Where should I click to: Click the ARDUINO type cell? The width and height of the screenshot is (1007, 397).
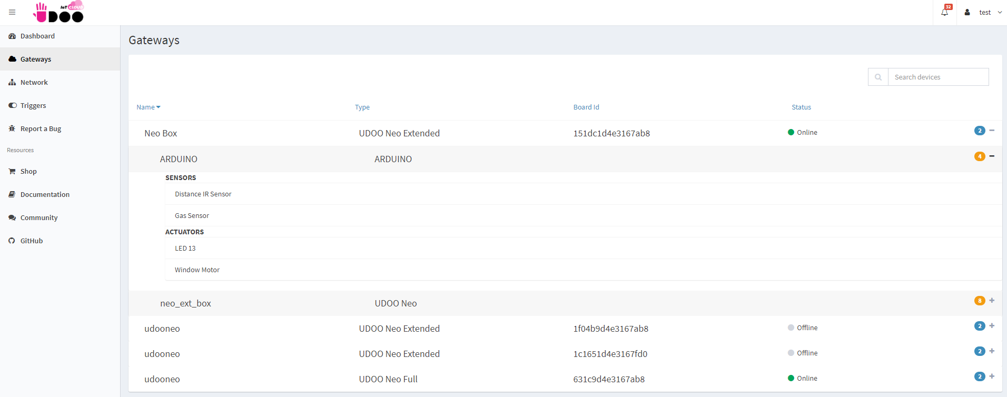[x=393, y=159]
